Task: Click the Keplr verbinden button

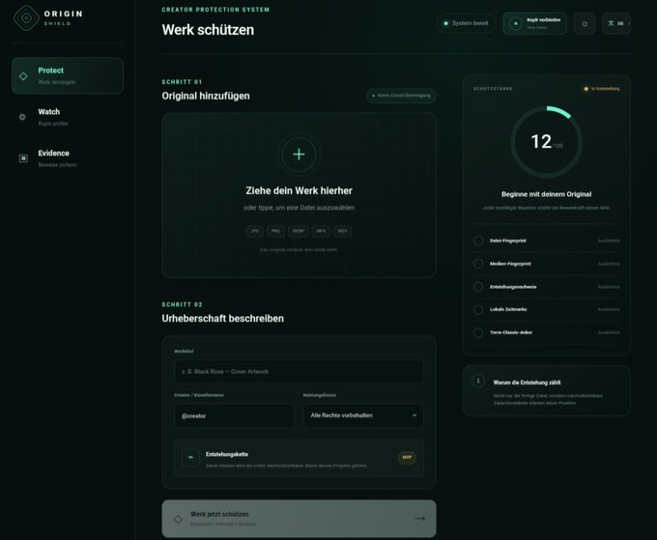Action: [x=534, y=23]
